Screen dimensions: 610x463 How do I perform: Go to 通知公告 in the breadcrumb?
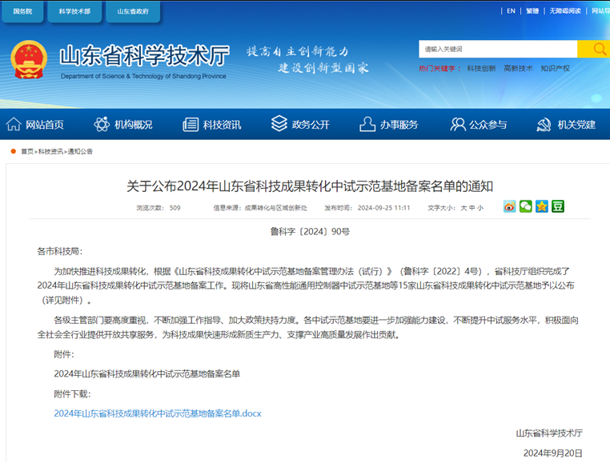pos(80,152)
